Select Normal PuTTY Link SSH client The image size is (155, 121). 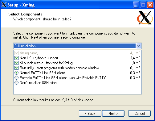tap(16, 73)
